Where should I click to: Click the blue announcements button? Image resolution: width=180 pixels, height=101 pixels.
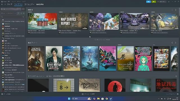point(148,2)
